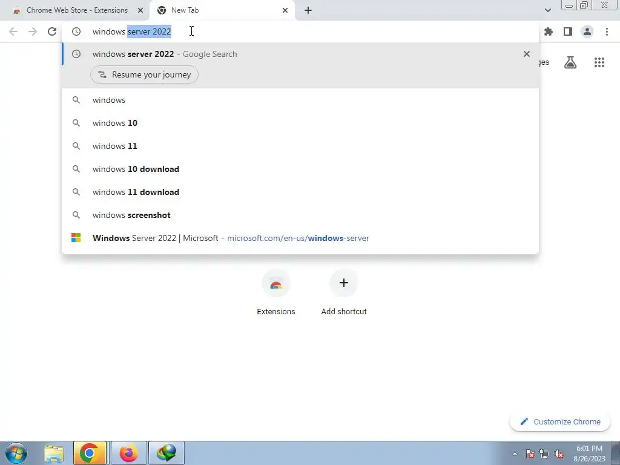
Task: Open Search Labs flask icon
Action: [x=570, y=62]
